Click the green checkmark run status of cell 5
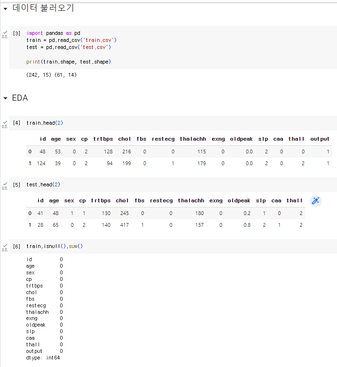The height and width of the screenshot is (367, 337). click(5, 184)
